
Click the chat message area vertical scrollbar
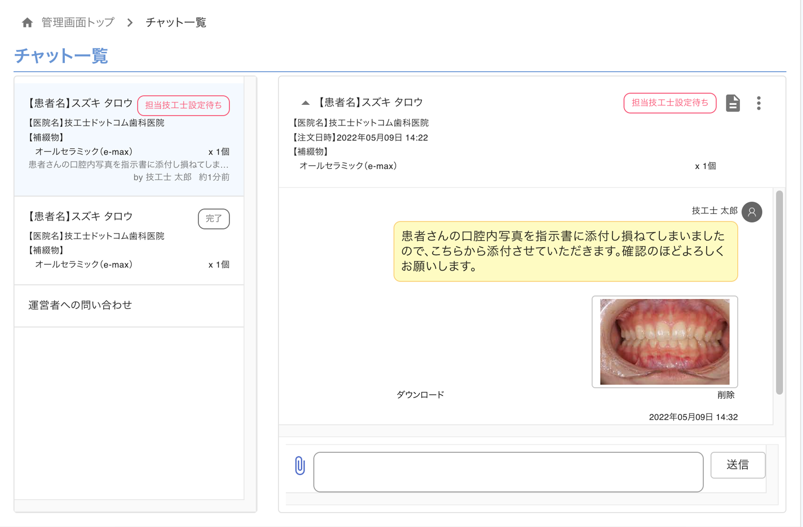[x=779, y=292]
